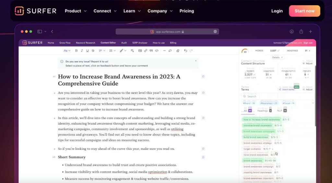This screenshot has height=183, width=332.
Task: Click the content score 65 gauge
Action: pos(245,51)
